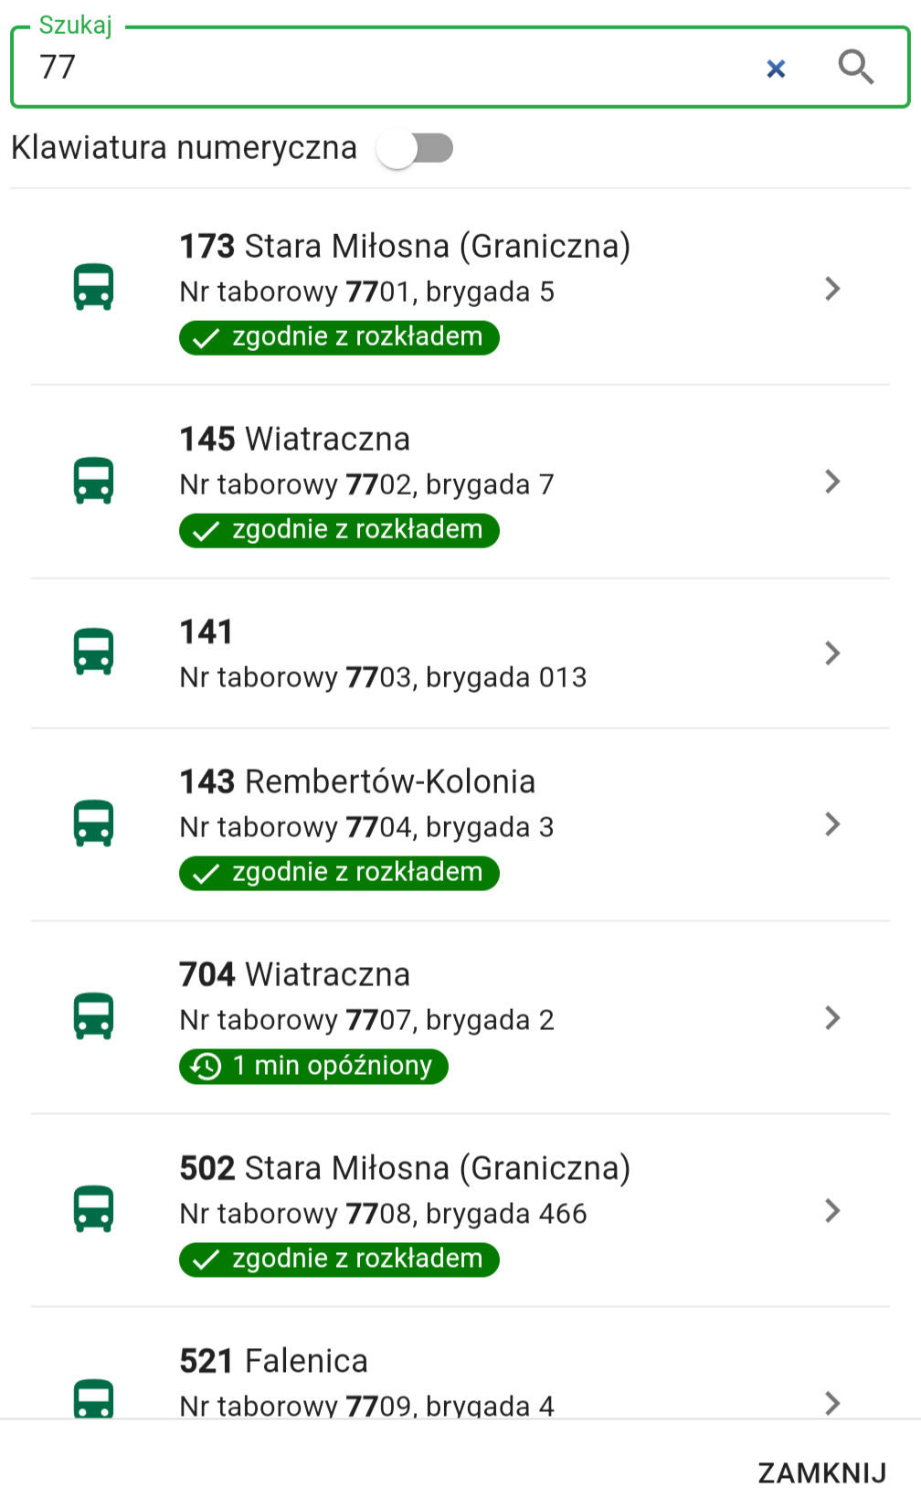
Task: Clear the search field with X icon
Action: pos(776,69)
